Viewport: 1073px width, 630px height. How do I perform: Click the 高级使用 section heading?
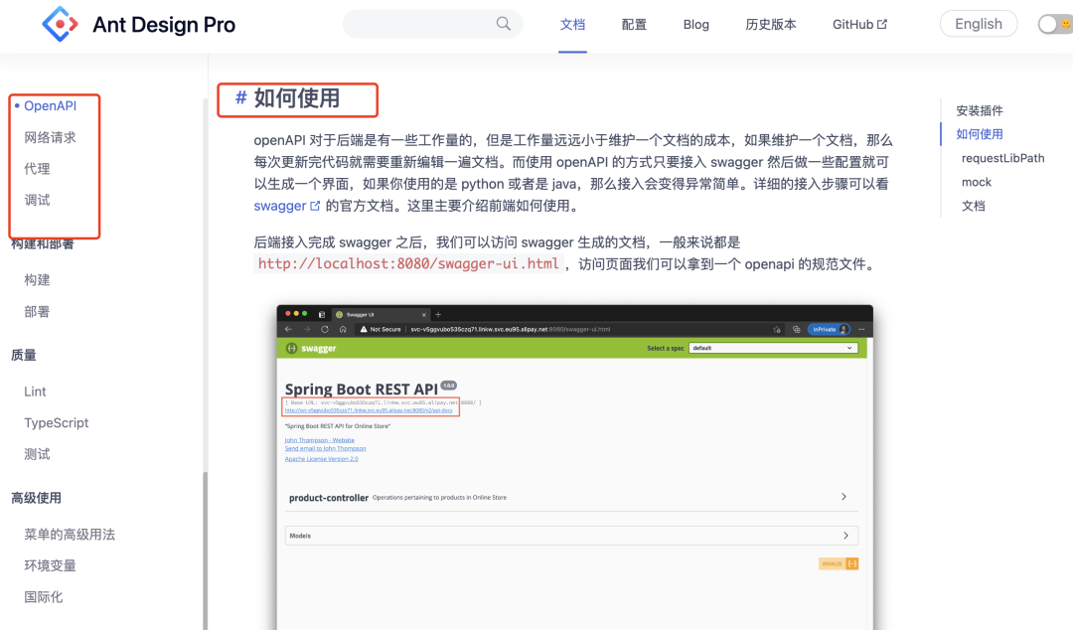click(37, 498)
